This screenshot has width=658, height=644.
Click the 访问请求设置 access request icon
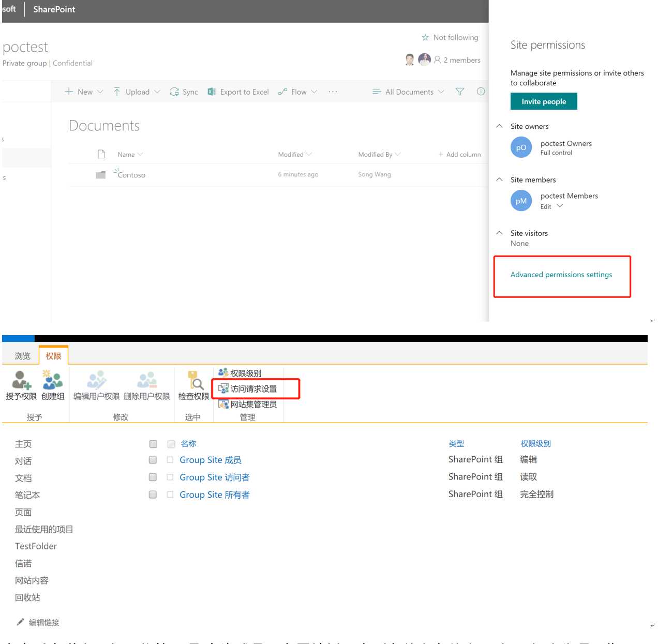pos(223,388)
